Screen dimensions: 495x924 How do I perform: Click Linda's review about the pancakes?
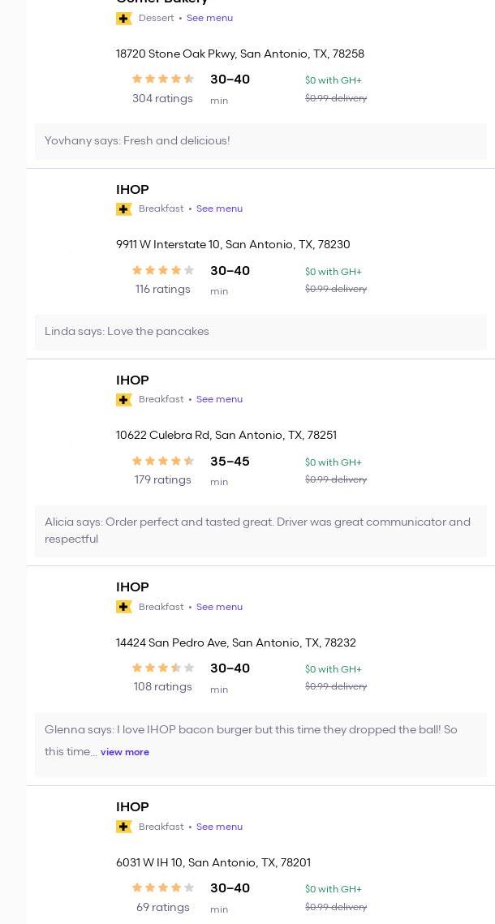pyautogui.click(x=127, y=331)
